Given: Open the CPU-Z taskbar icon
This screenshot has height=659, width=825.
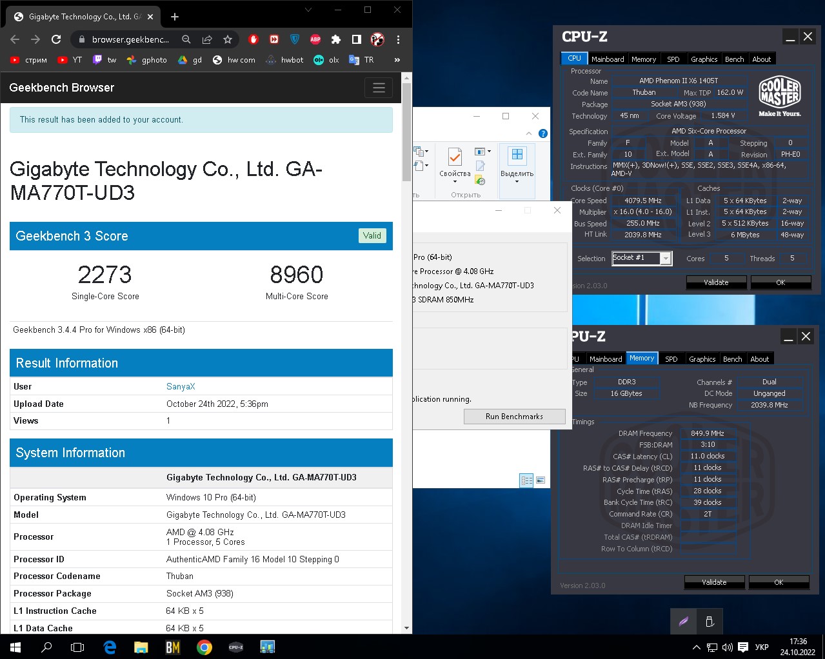Looking at the screenshot, I should click(x=235, y=647).
